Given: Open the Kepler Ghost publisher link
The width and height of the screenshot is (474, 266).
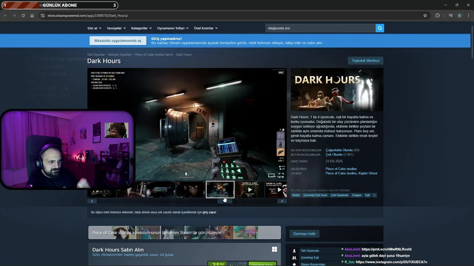Looking at the screenshot, I should pos(368,173).
